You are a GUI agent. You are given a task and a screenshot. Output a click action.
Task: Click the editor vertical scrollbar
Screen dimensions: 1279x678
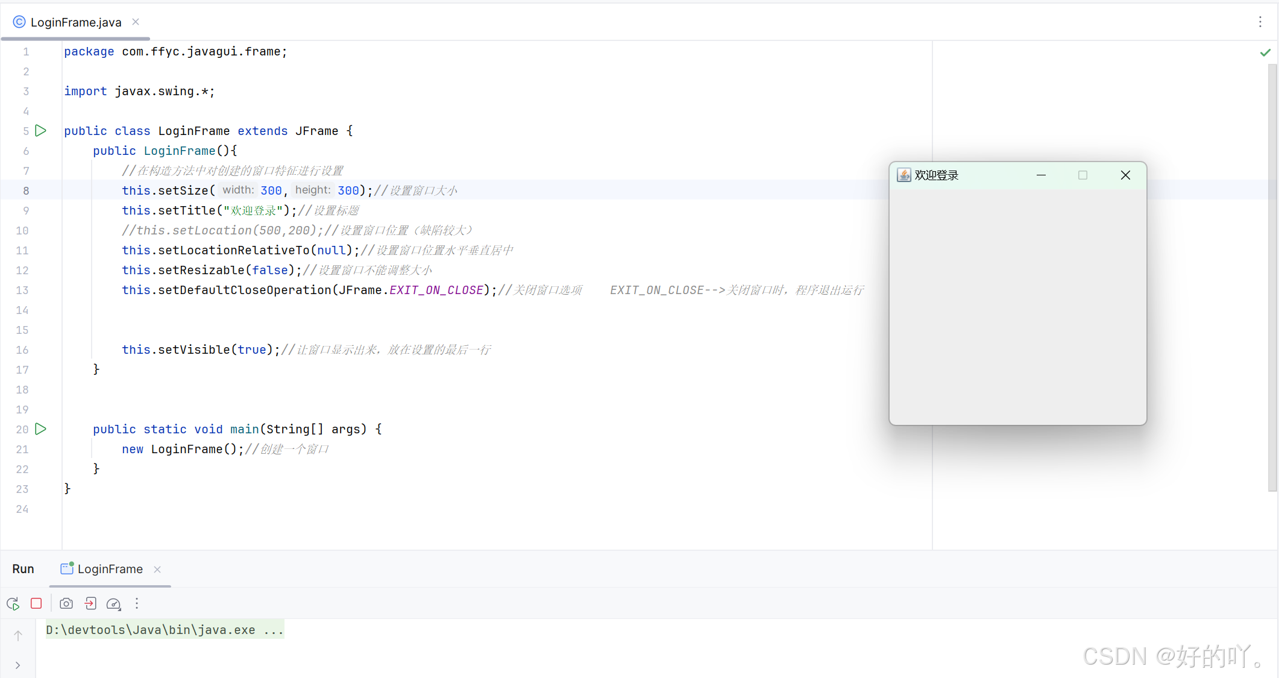coord(1272,277)
